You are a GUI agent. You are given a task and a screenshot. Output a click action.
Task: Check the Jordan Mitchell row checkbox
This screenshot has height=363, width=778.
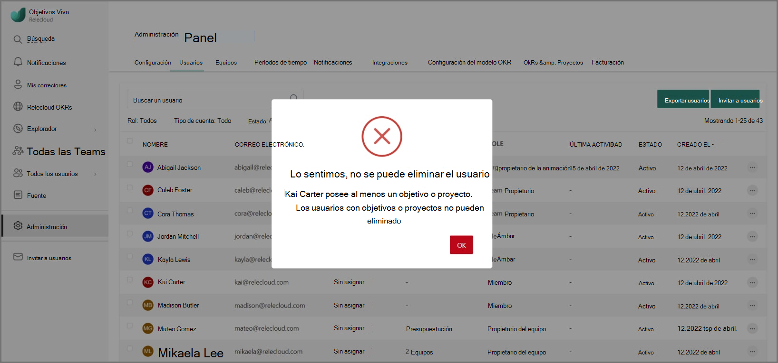click(129, 233)
